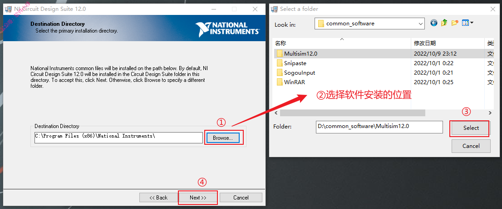
Task: Click SogouInput folder icon
Action: point(280,73)
